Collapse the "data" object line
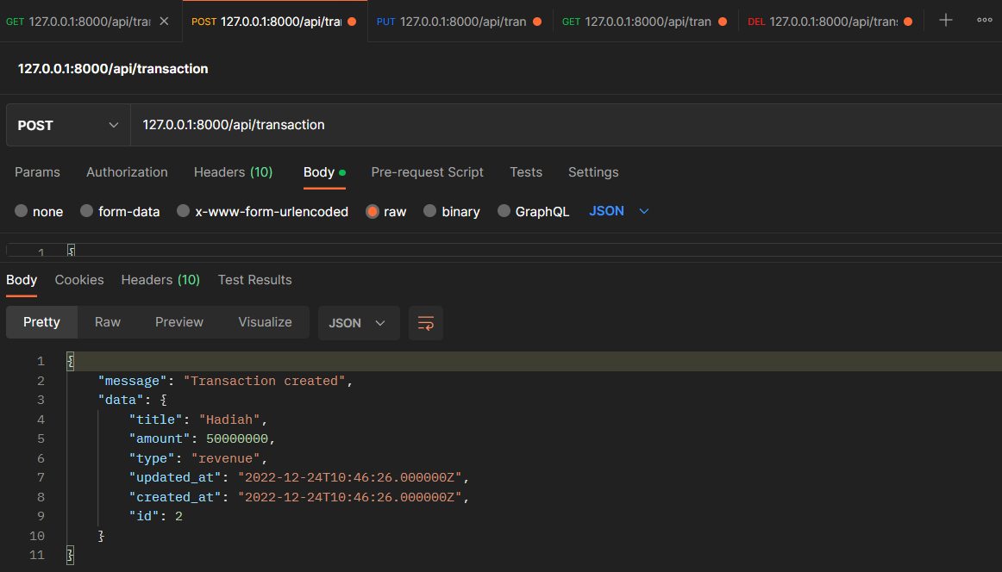 (x=132, y=401)
